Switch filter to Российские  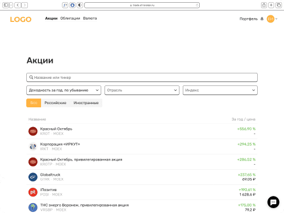click(x=55, y=103)
